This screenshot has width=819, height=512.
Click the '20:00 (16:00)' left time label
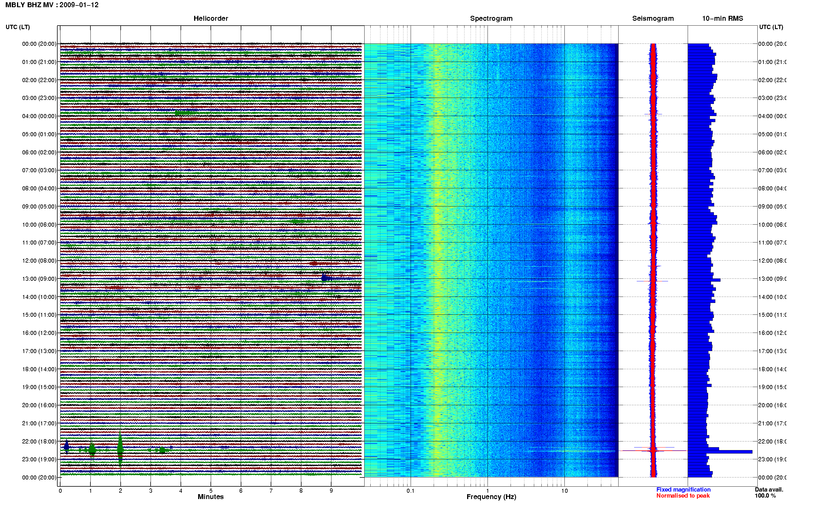(x=39, y=405)
